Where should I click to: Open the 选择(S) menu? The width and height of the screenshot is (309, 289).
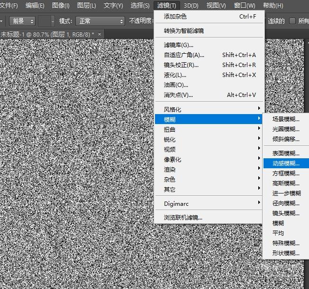tap(140, 5)
